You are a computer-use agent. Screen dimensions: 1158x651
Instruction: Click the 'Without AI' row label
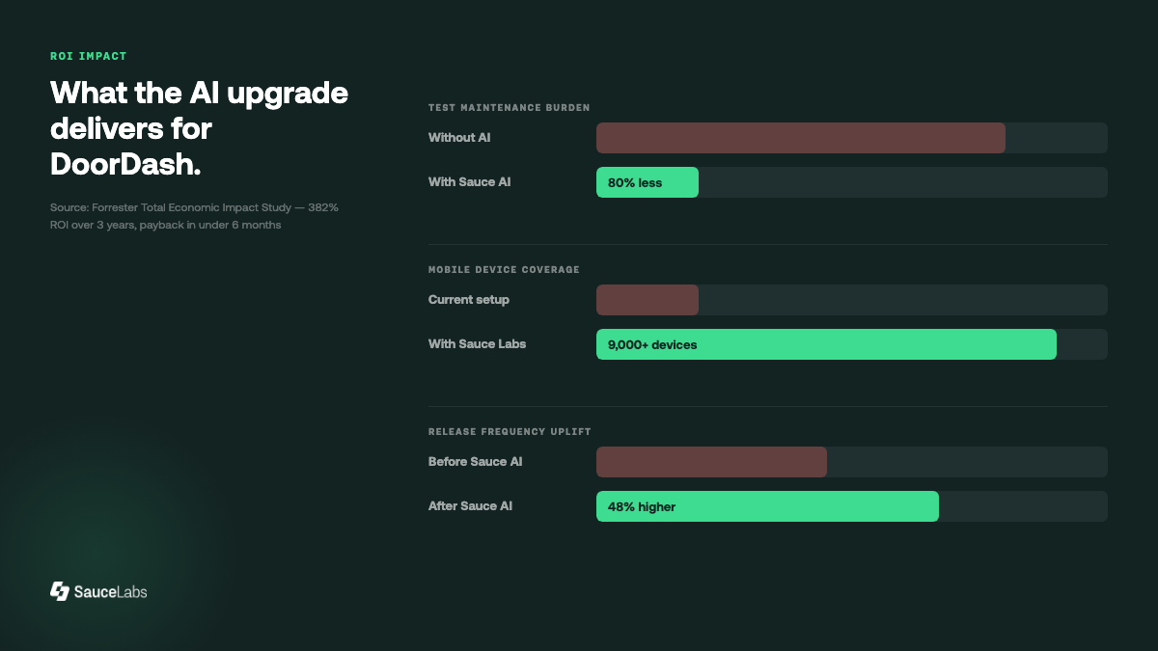pyautogui.click(x=459, y=138)
